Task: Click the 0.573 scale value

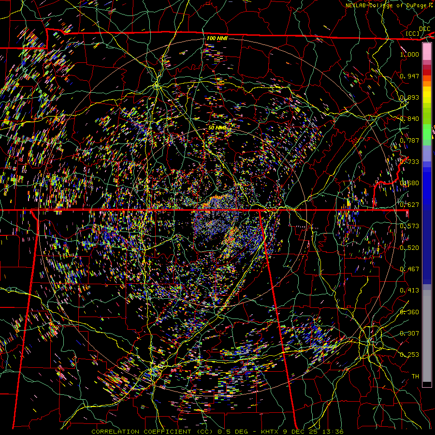Action: tap(409, 226)
